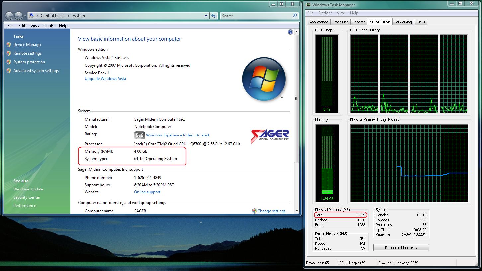This screenshot has height=271, width=482.
Task: Open the View menu in System window
Action: click(x=35, y=25)
